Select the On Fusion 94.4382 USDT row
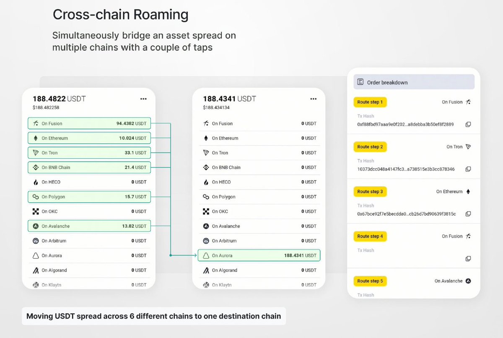Viewport: 503px width, 338px height. (x=89, y=123)
